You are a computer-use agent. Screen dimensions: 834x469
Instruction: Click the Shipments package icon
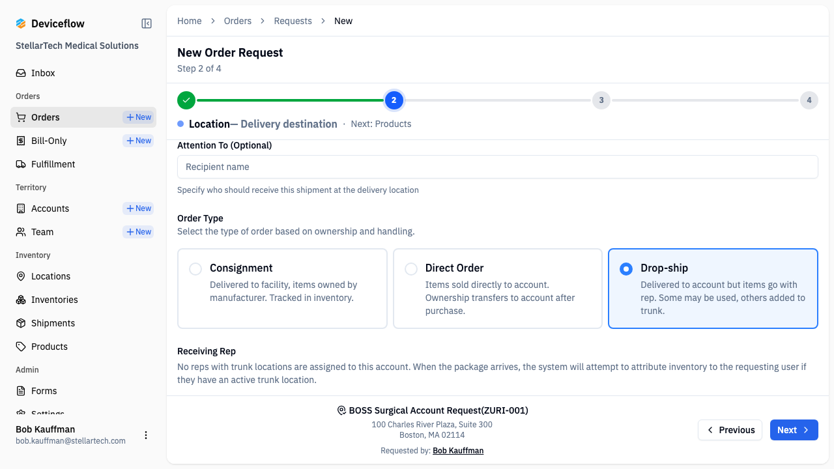21,323
